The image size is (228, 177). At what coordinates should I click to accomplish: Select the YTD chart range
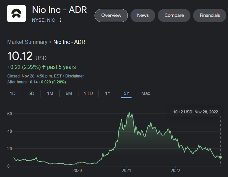tap(88, 93)
